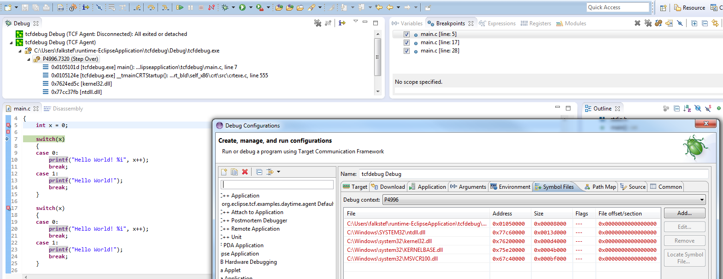Viewport: 723px width, 279px height.
Task: Click Duplicate launch configuration icon in dialog
Action: click(x=234, y=172)
